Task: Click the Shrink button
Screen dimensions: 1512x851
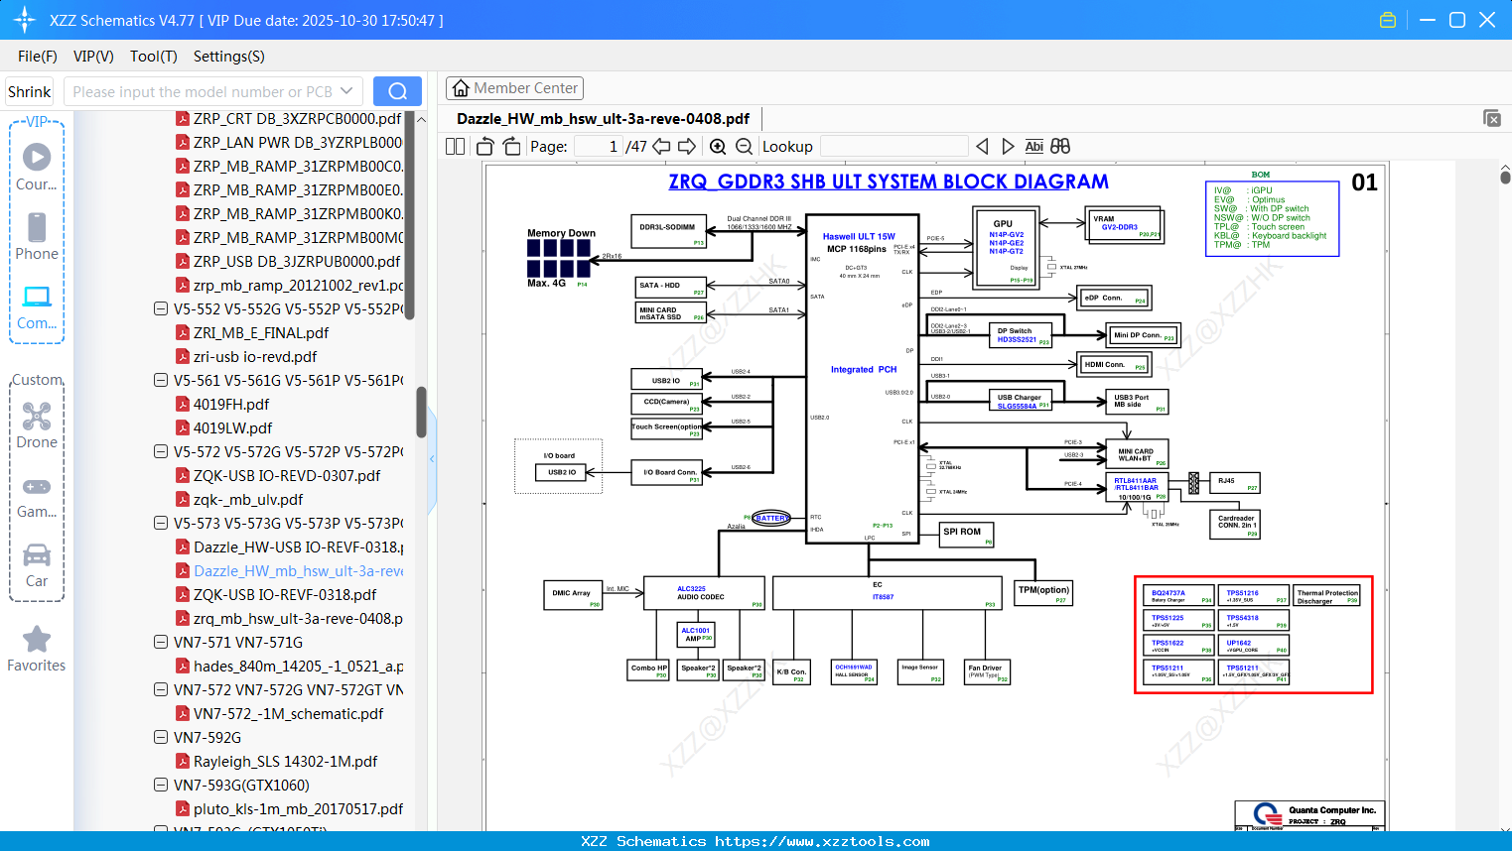Action: tap(29, 91)
